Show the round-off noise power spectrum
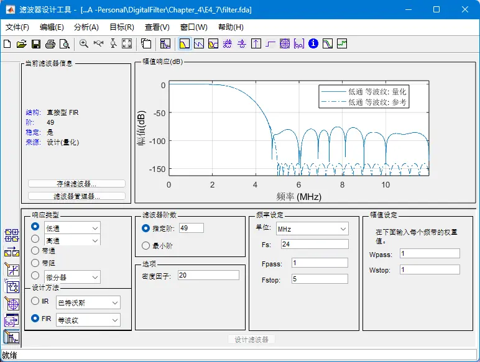This screenshot has width=480, height=362. point(342,43)
